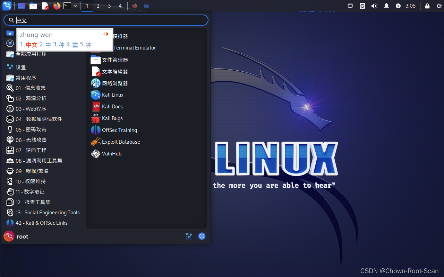
Task: Select the 全部应用程序 category
Action: 44,54
